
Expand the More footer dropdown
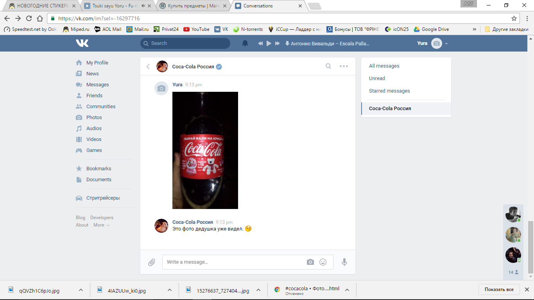tap(101, 225)
